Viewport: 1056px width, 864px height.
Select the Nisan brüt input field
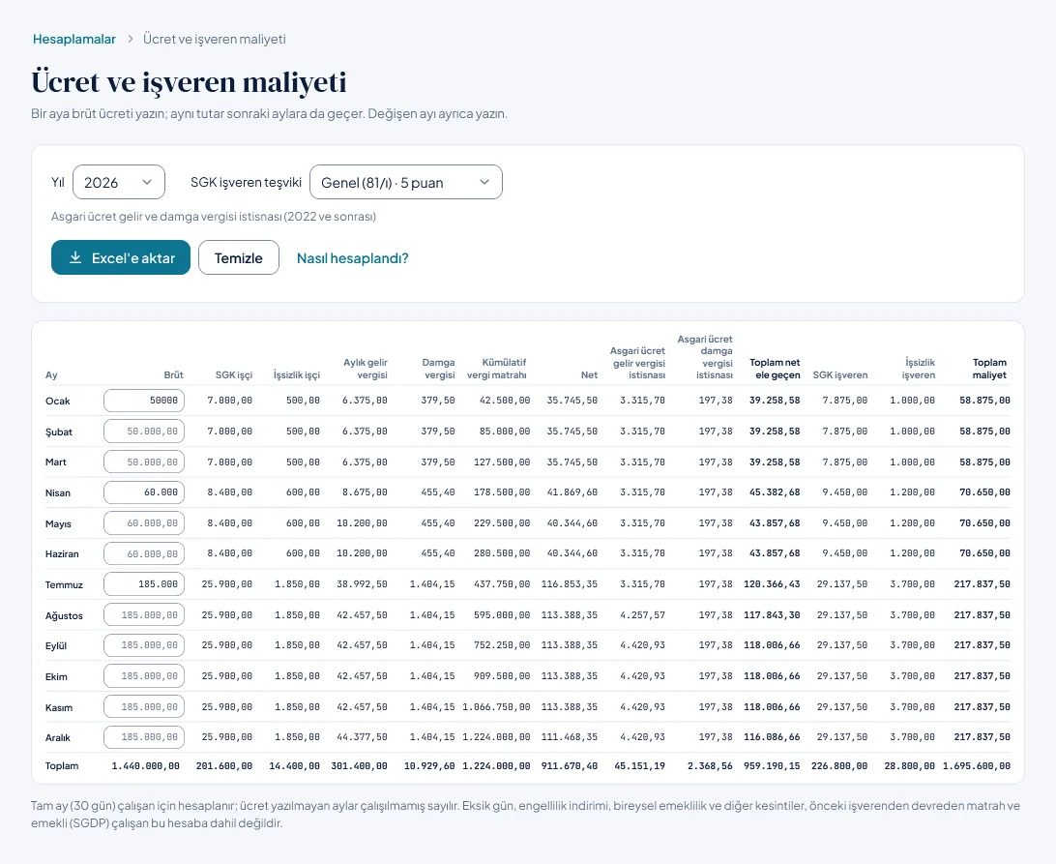144,492
